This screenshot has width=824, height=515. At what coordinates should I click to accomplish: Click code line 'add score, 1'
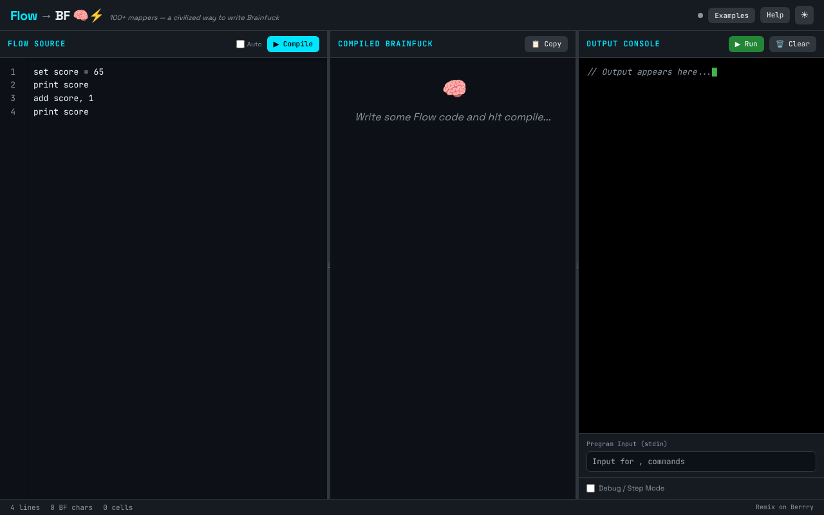click(64, 98)
